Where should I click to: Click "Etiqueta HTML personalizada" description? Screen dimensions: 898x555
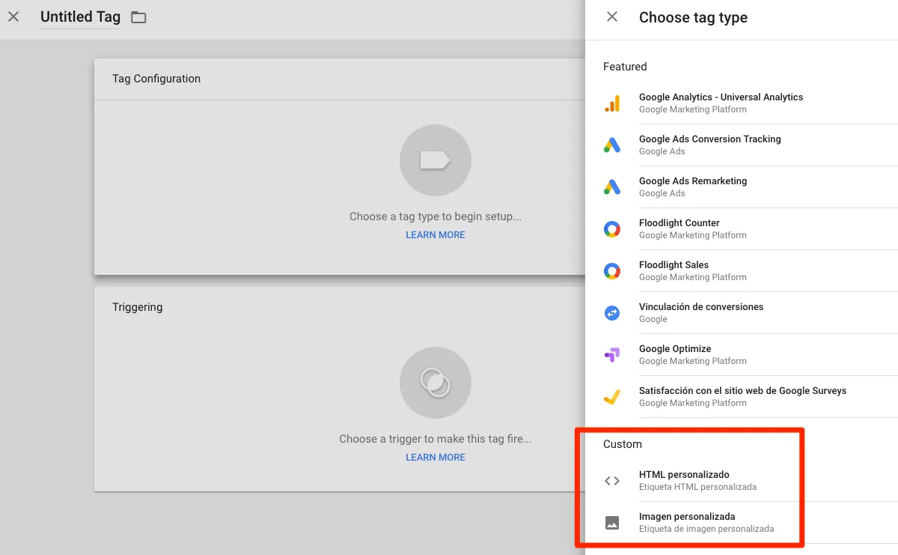[x=697, y=487]
